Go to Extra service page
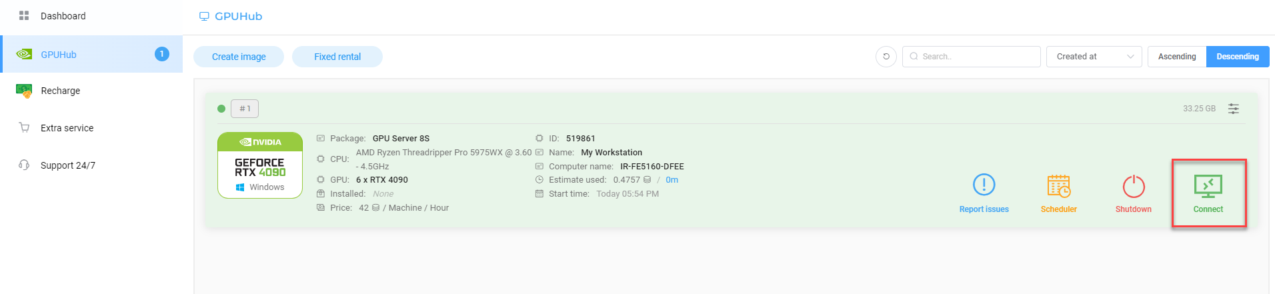The width and height of the screenshot is (1275, 294). (x=67, y=128)
